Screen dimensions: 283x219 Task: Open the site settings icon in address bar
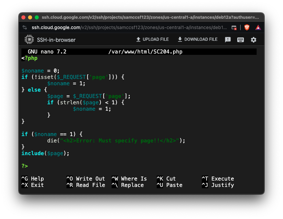25,27
